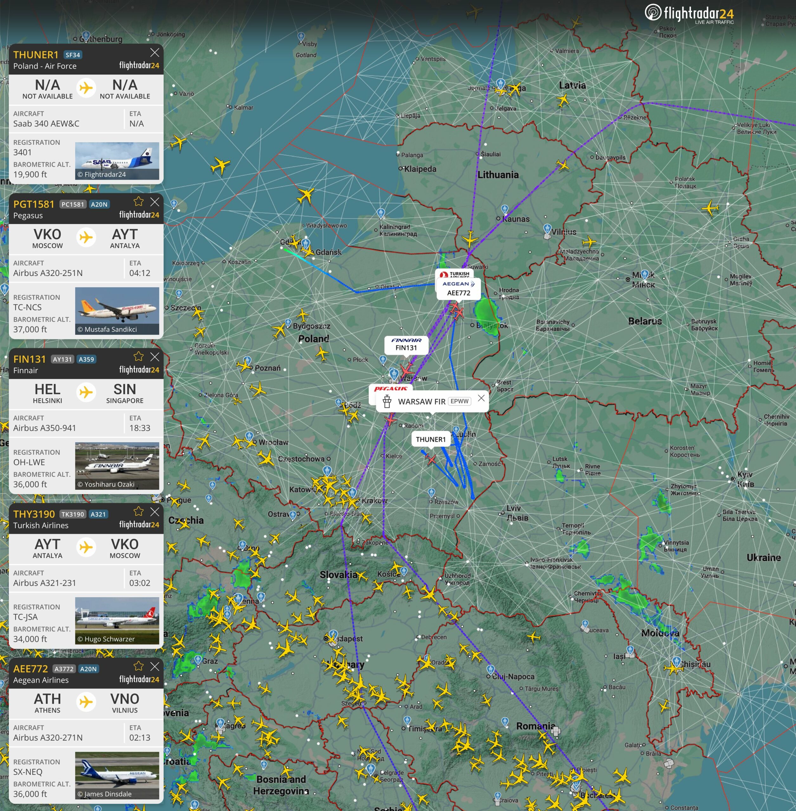
Task: Open Pegasus TC-NCS aircraft photo
Action: [x=117, y=310]
